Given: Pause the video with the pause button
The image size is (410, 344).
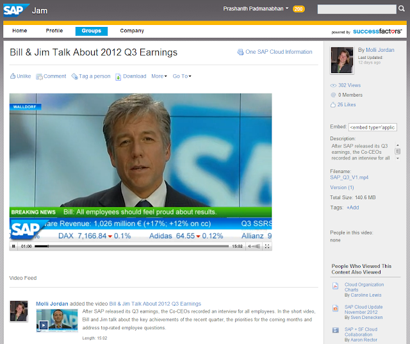Looking at the screenshot, I should pos(13,246).
